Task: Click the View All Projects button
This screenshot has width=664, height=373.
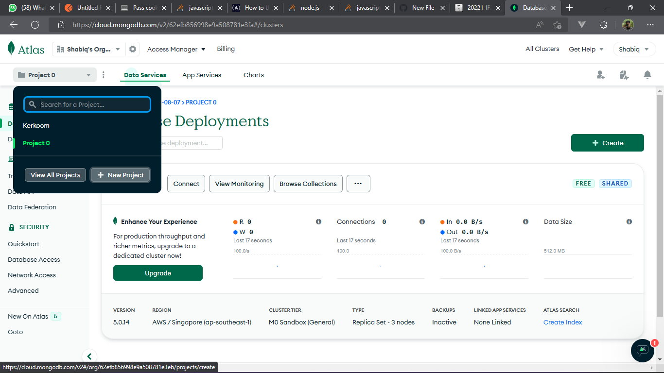Action: [55, 175]
